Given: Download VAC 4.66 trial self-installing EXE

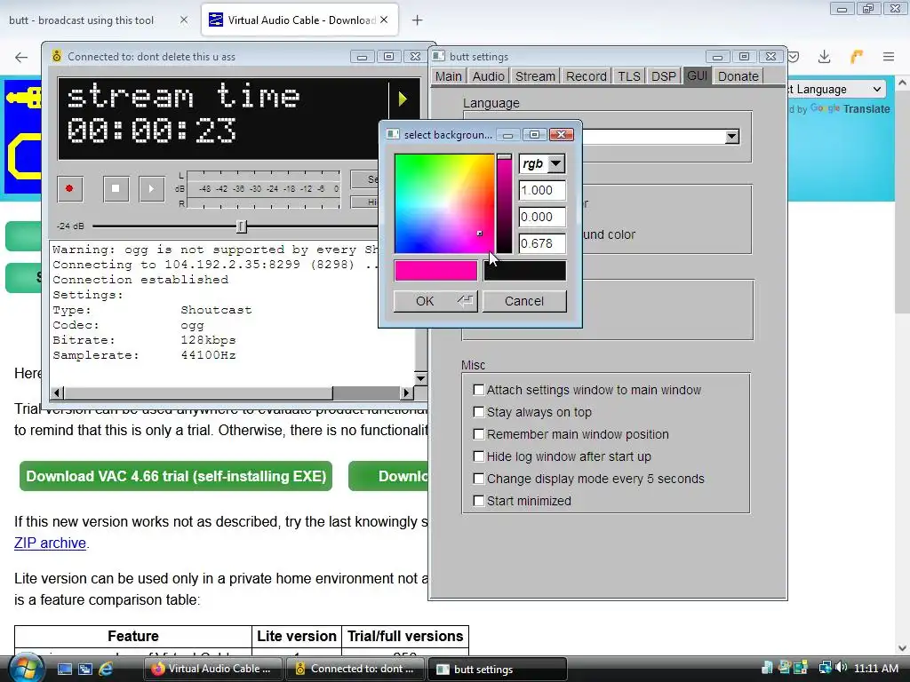Looking at the screenshot, I should (176, 476).
